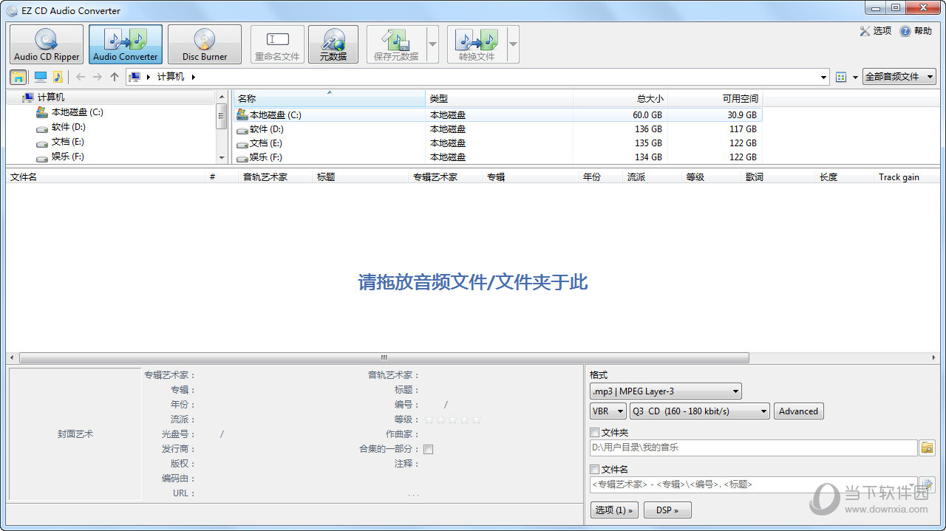The image size is (946, 531).
Task: Open 选项 settings at top right
Action: (x=876, y=31)
